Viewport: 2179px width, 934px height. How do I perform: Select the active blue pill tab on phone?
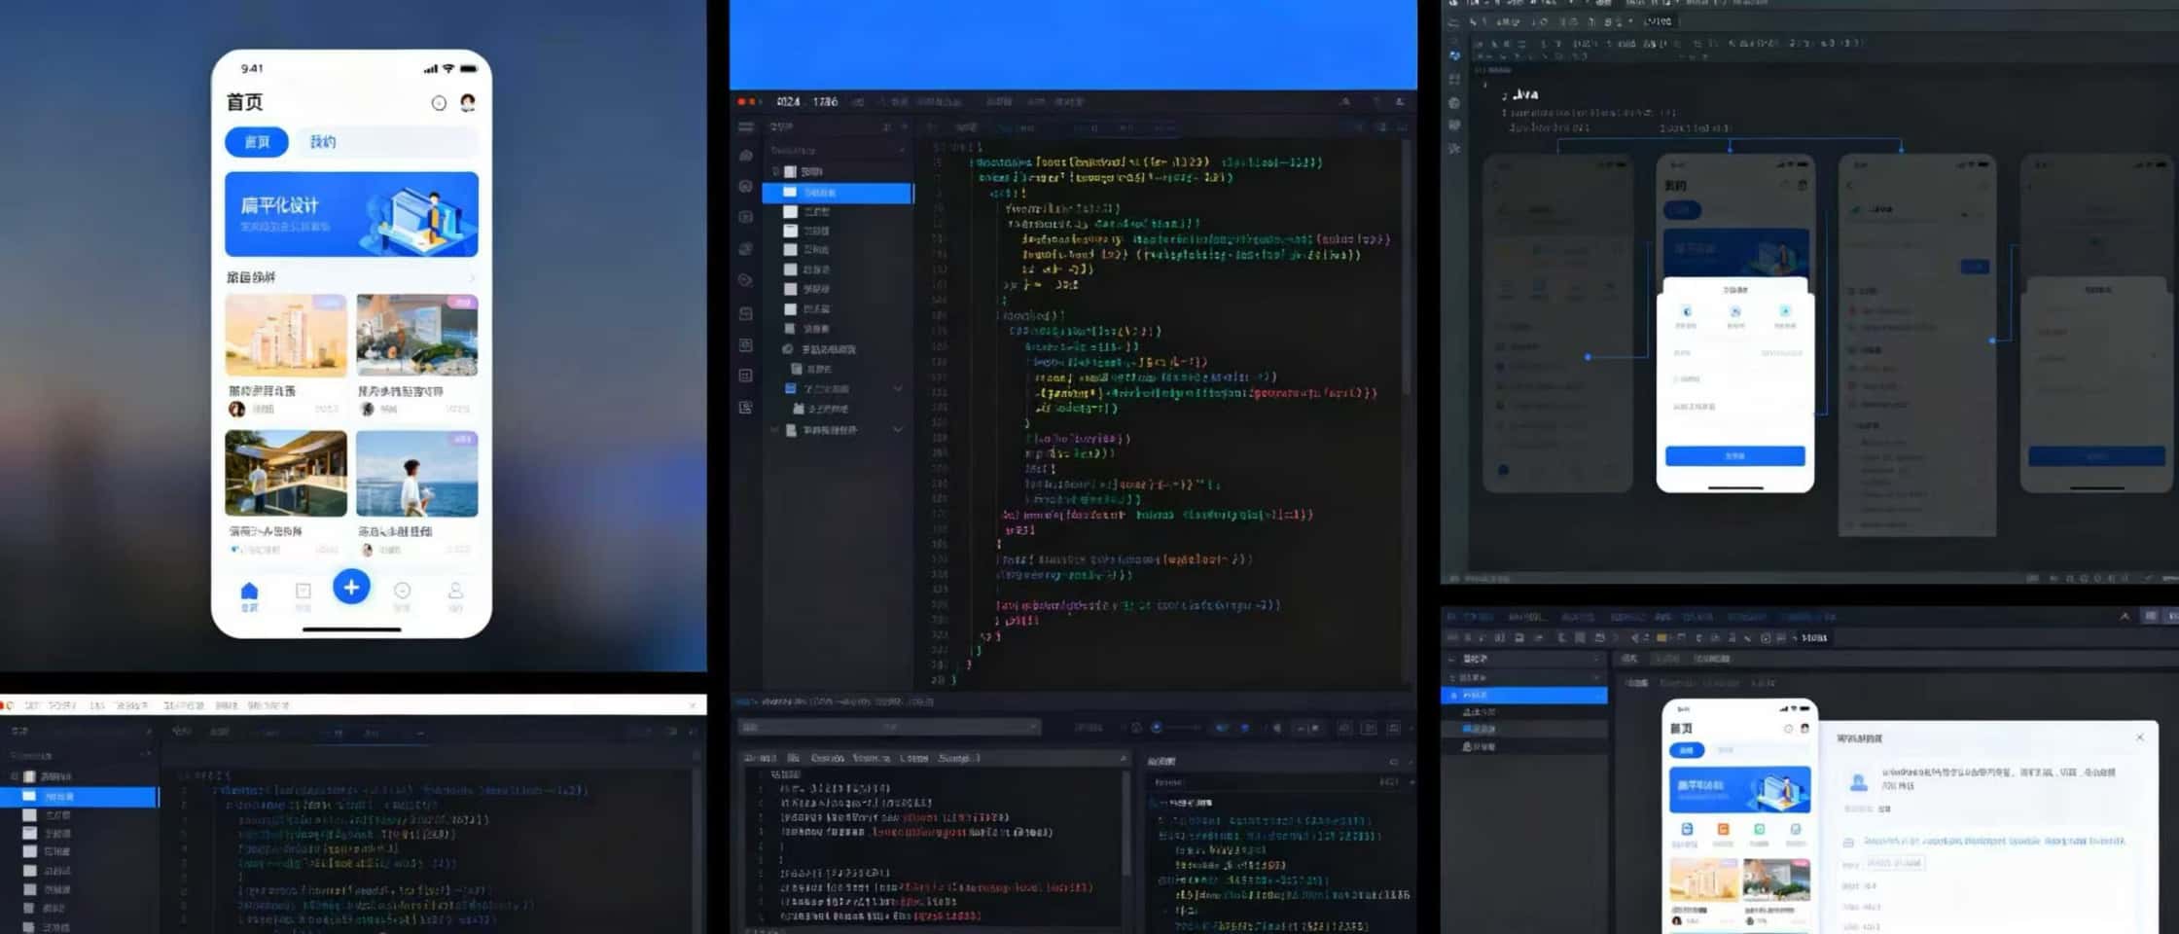pos(257,142)
